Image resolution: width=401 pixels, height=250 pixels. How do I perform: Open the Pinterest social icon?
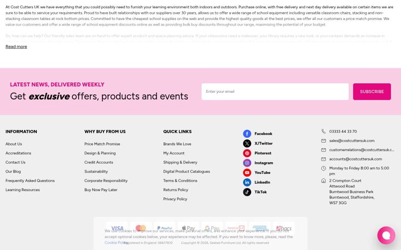[x=247, y=153]
